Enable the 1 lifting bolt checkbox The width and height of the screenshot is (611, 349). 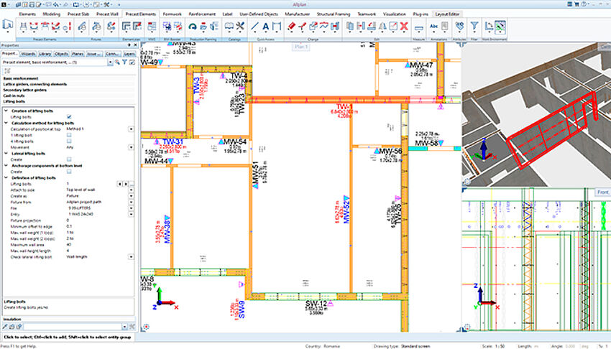click(x=68, y=135)
